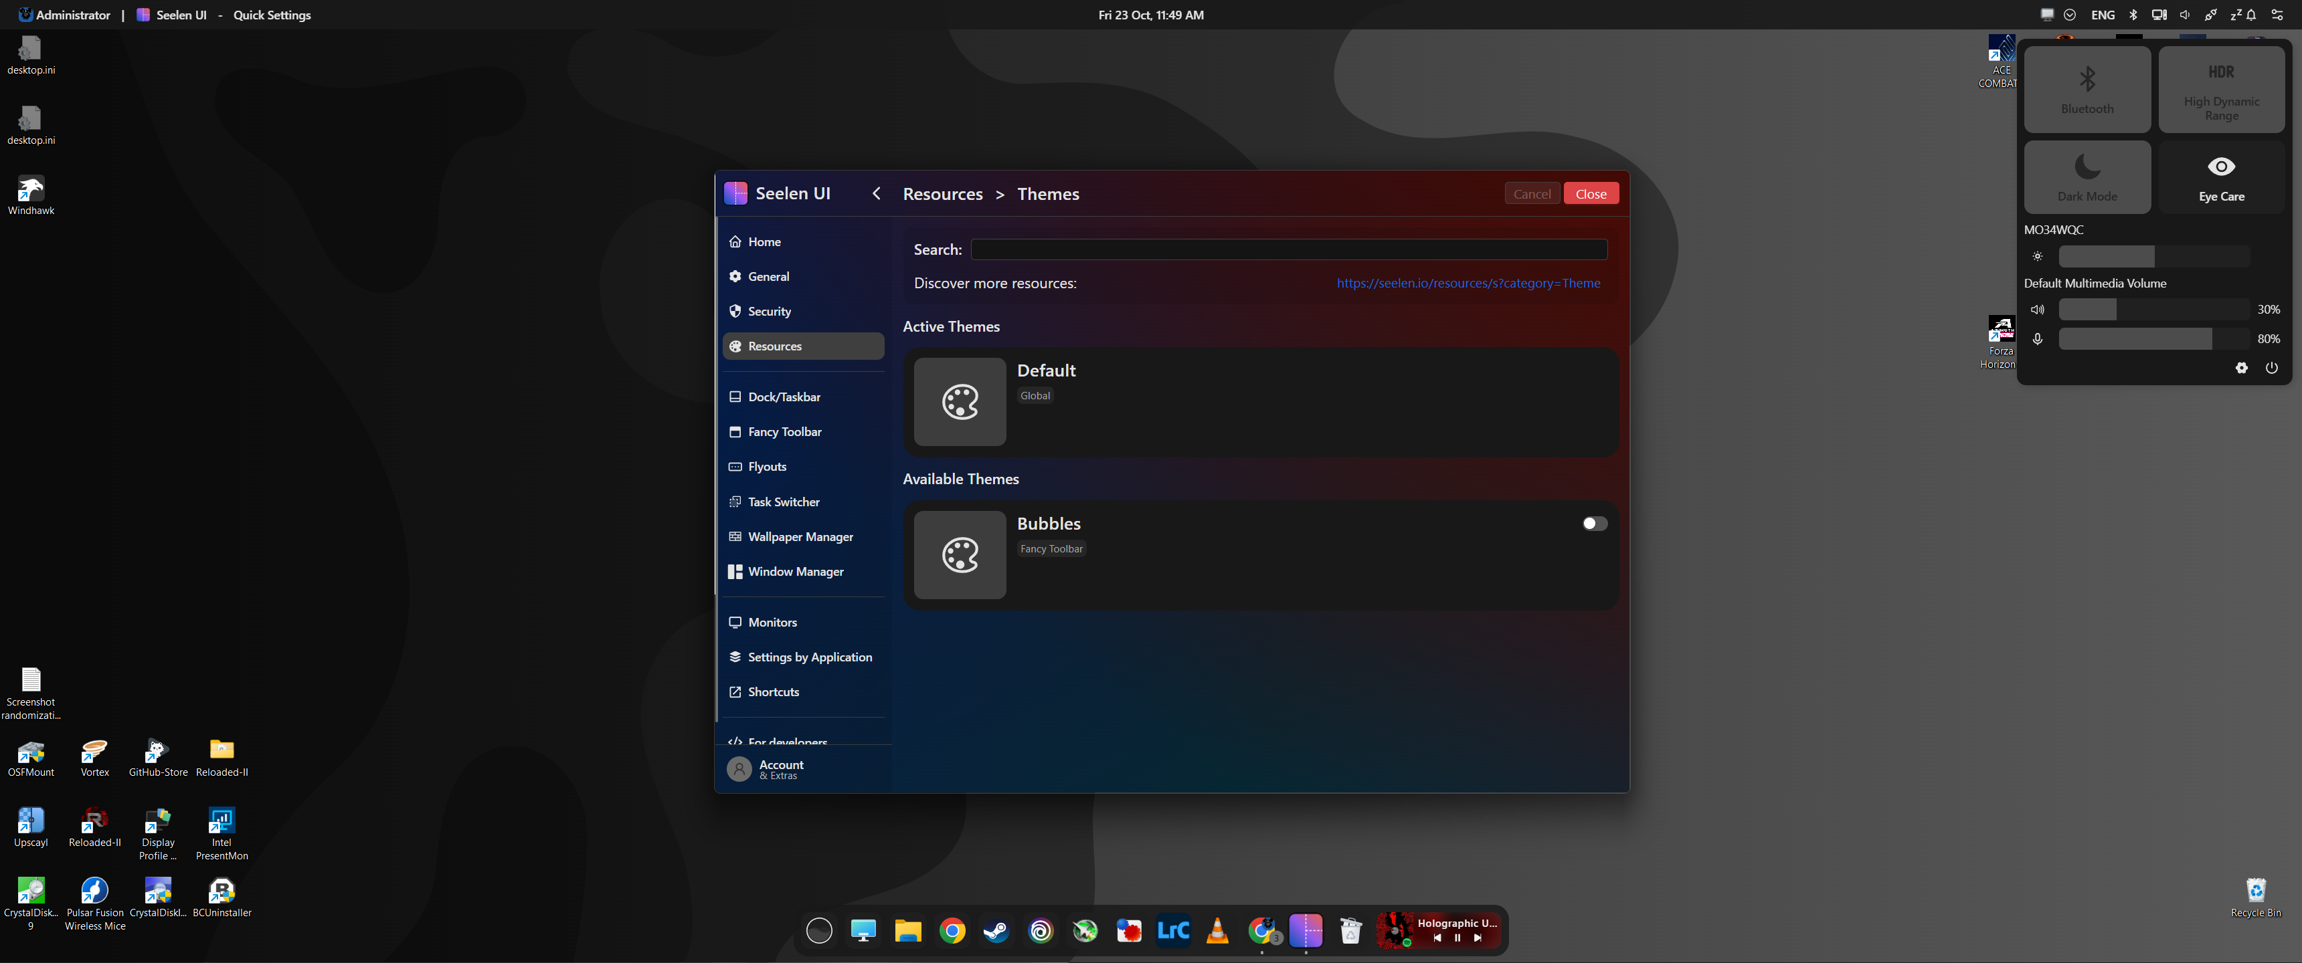This screenshot has height=963, width=2302.
Task: Open the Home section in Seelen UI
Action: pos(802,242)
